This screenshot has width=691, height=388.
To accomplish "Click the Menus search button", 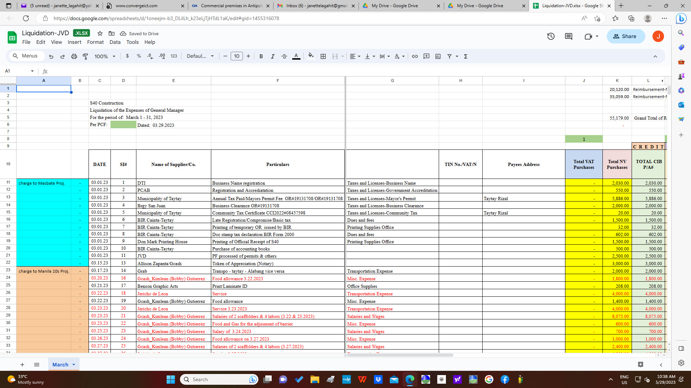I will point(25,56).
